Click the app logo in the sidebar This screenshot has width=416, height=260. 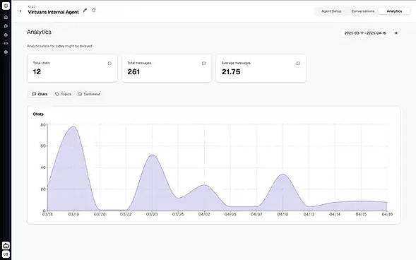[x=6, y=6]
